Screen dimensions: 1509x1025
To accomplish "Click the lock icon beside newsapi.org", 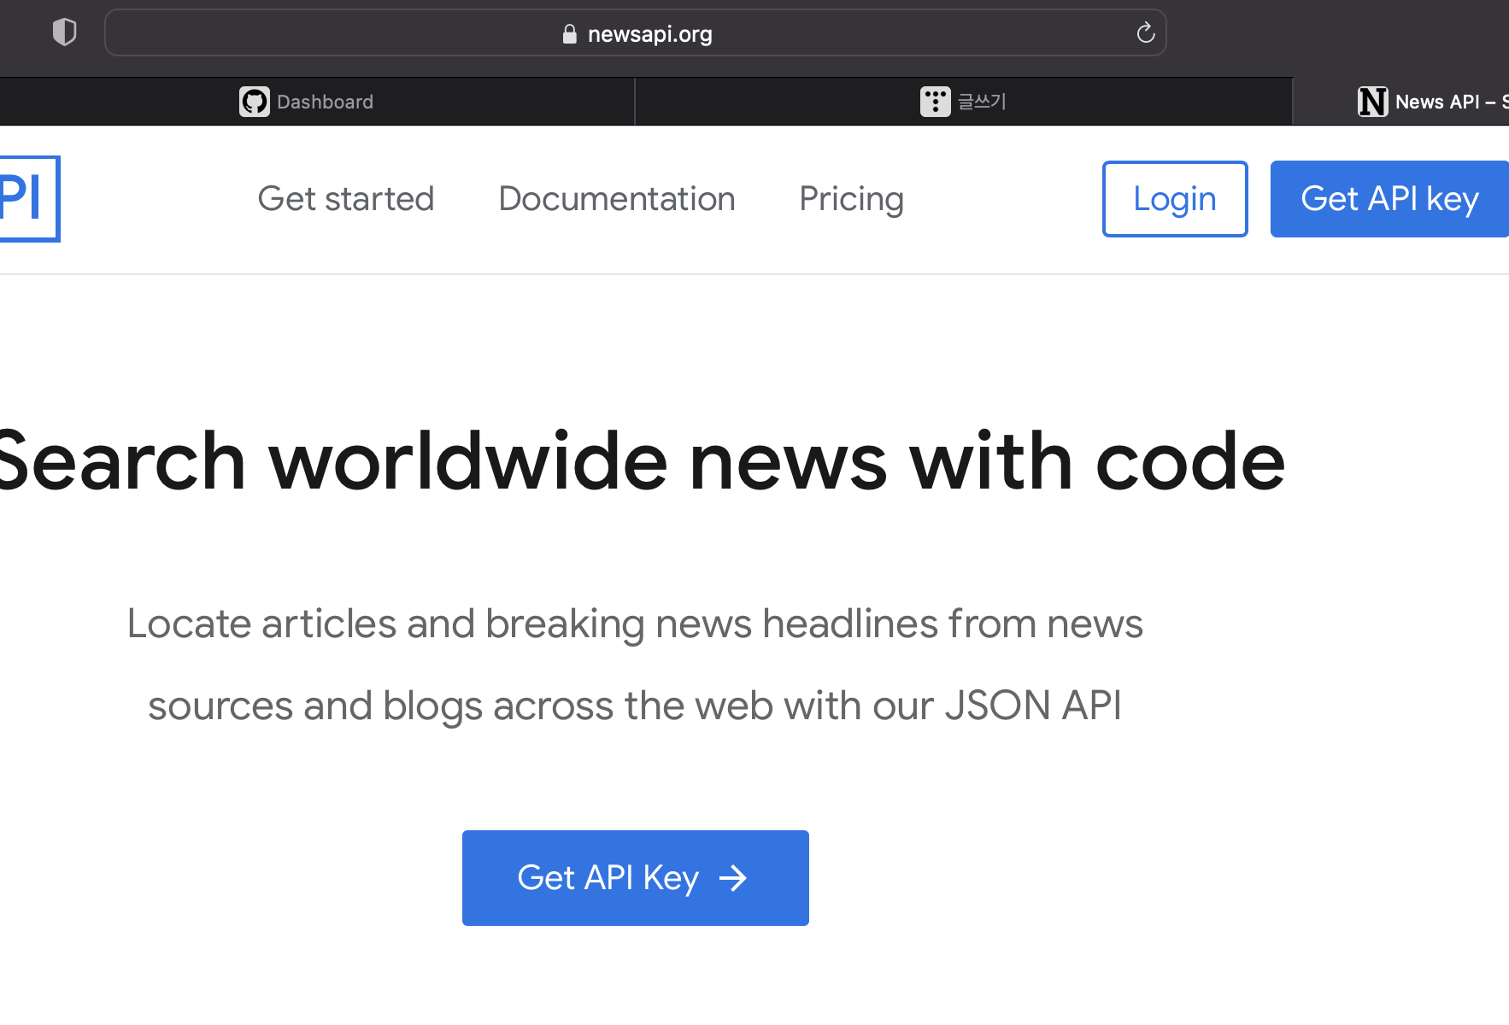I will tap(570, 33).
